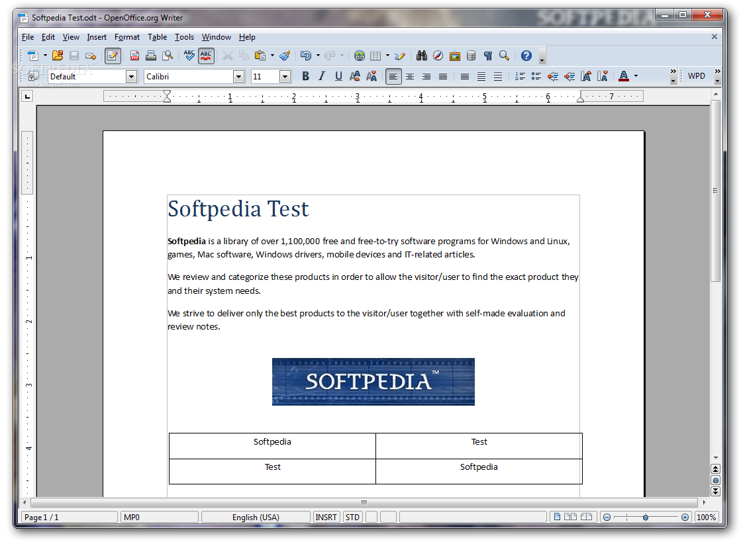
Task: Toggle AutoSpellcheck
Action: 206,56
